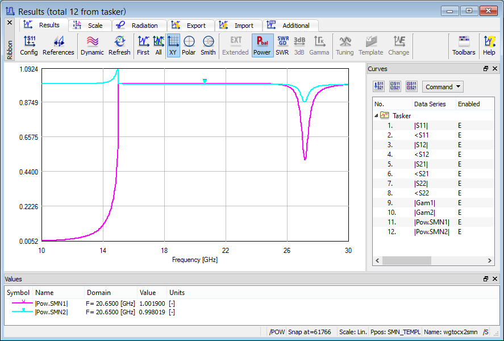Enable Dynamic results display
The image size is (504, 341).
point(92,45)
